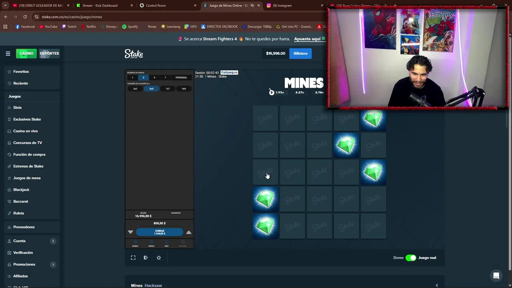Image resolution: width=512 pixels, height=288 pixels.
Task: Open the Hacksaw provider link
Action: coord(153,285)
